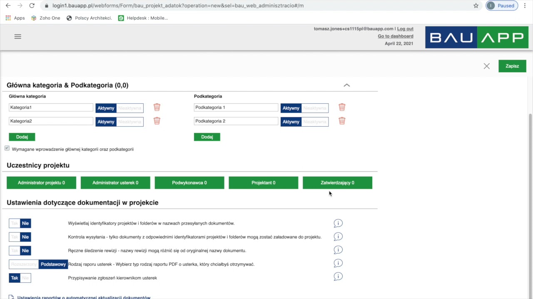Edit the Kategoria1 name field
The image size is (533, 299).
(51, 108)
